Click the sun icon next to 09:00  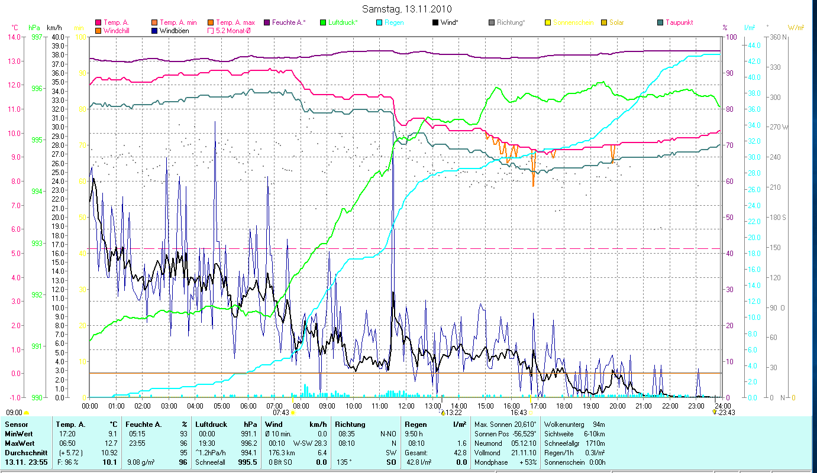pos(26,413)
